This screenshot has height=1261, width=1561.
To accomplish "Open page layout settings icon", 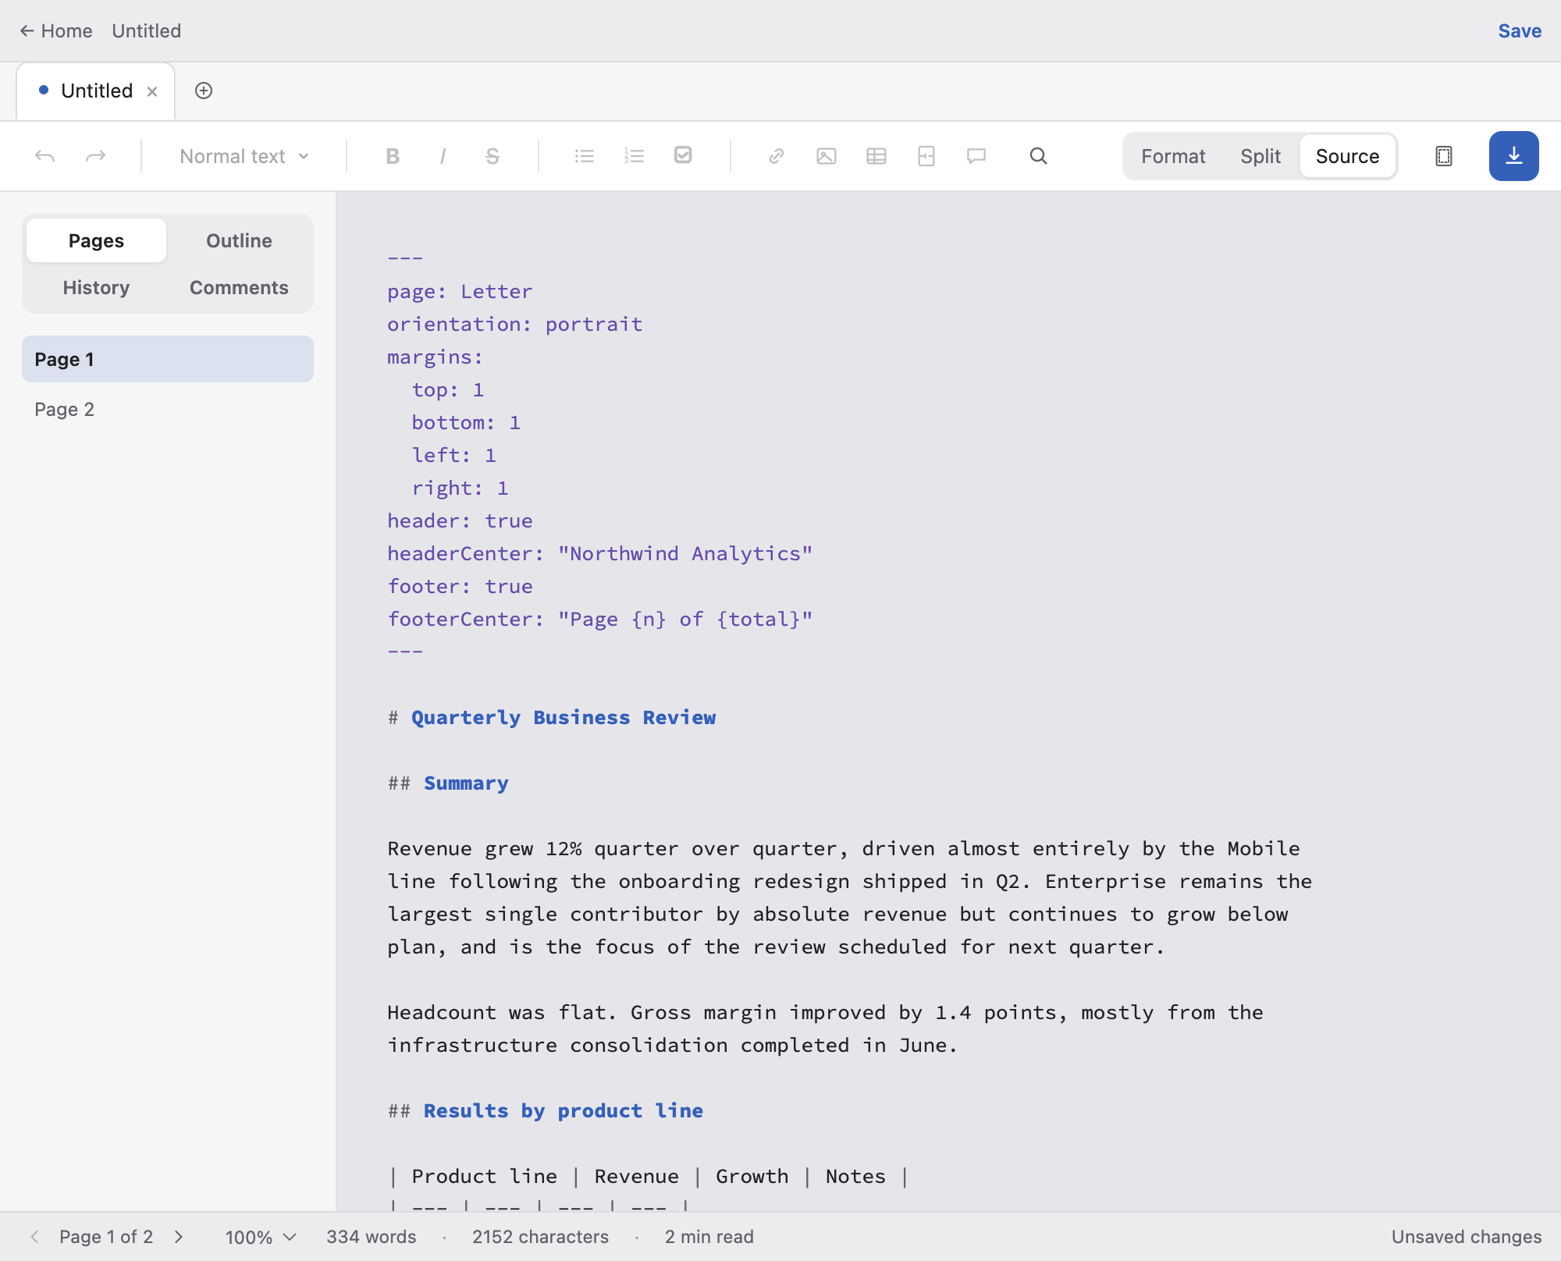I will point(1444,156).
